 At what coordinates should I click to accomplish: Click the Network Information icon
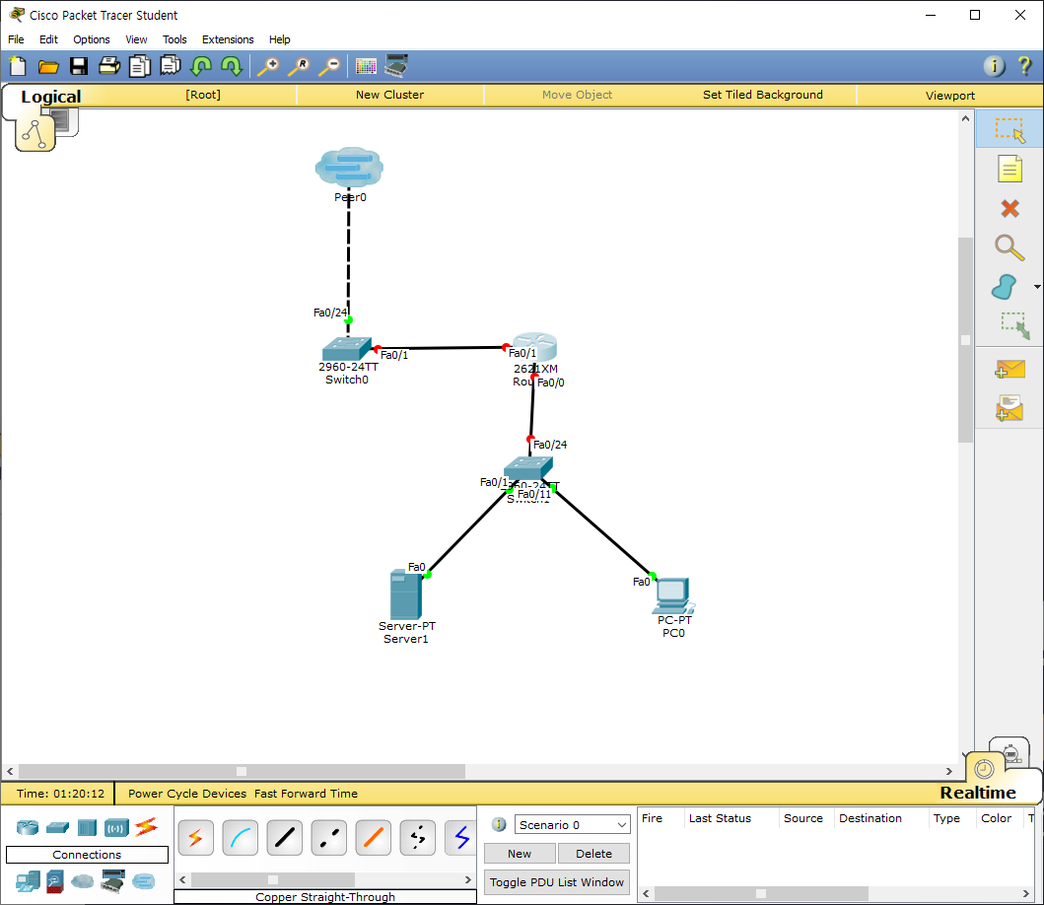click(x=994, y=66)
